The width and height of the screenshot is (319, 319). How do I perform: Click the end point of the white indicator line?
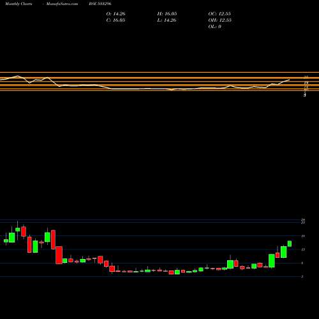289,80
